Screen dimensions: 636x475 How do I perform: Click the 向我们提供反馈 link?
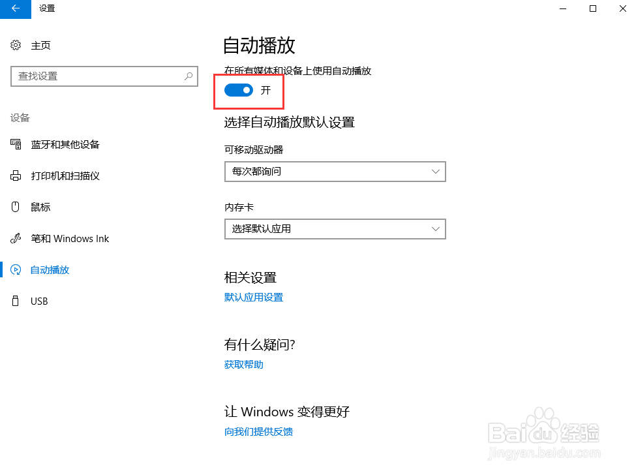(x=259, y=432)
